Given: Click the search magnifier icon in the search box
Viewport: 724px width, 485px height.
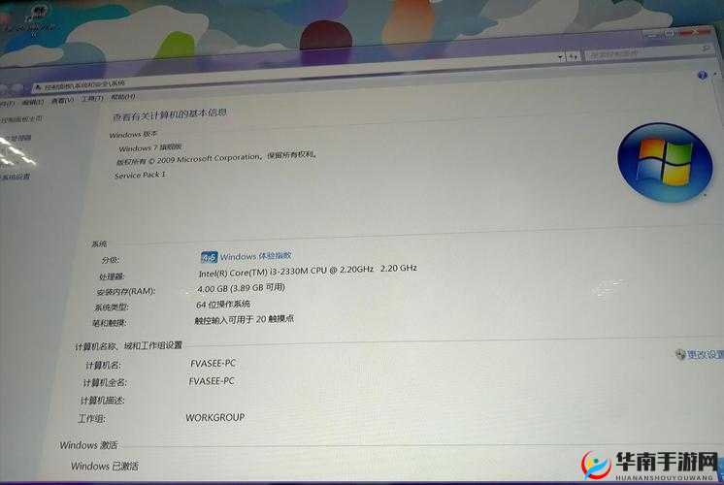Looking at the screenshot, I should [705, 48].
